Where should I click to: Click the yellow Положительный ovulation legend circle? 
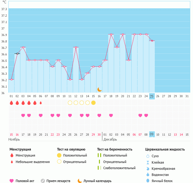(x=59, y=155)
